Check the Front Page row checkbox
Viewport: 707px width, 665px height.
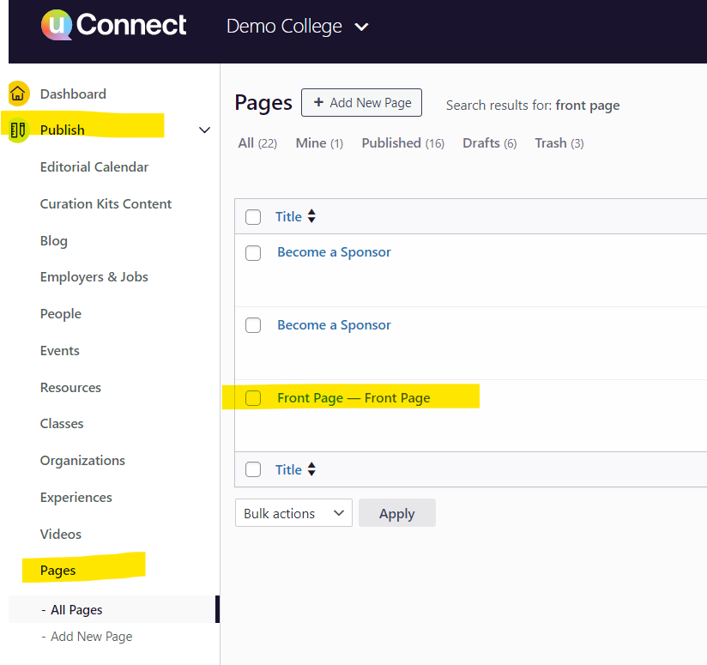coord(253,398)
